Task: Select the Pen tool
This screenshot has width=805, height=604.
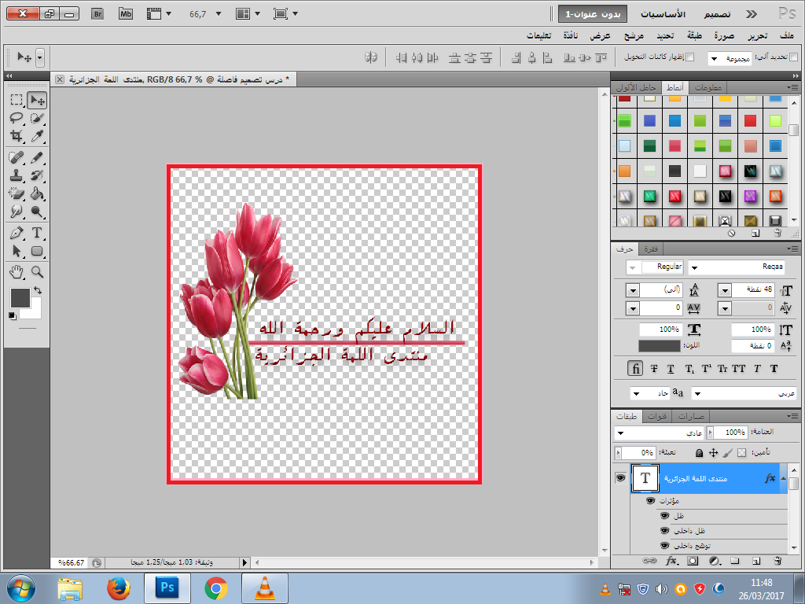Action: pyautogui.click(x=16, y=233)
